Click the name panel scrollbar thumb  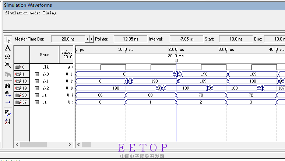(x=34, y=145)
